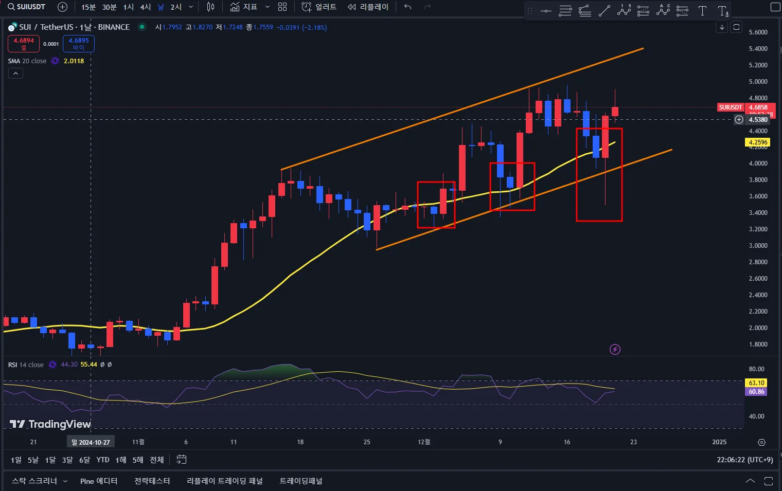Viewport: 782px width, 491px height.
Task: Open the 트레이딩패널 tab
Action: tap(301, 481)
